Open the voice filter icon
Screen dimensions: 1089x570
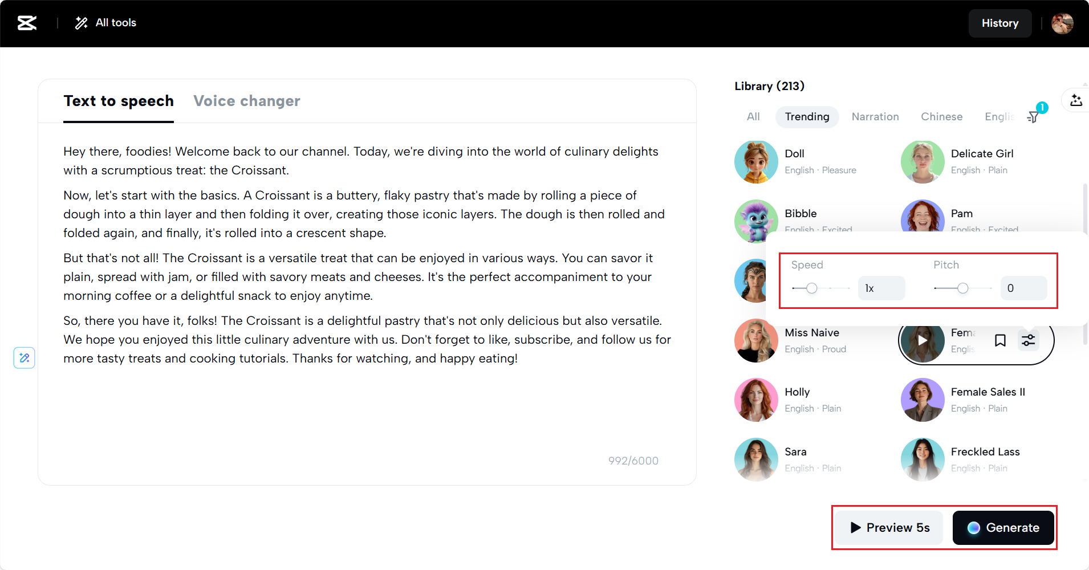[x=1033, y=117]
